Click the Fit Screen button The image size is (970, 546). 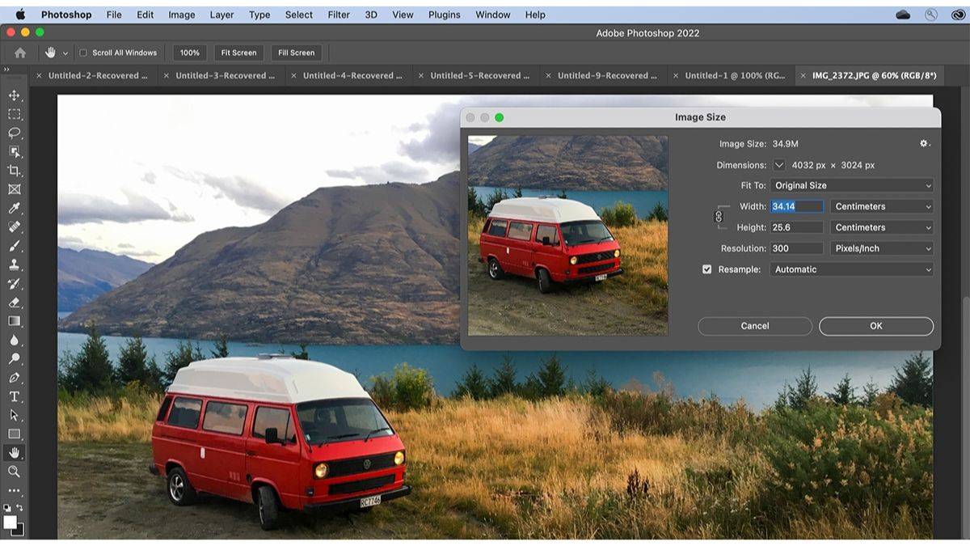[238, 53]
